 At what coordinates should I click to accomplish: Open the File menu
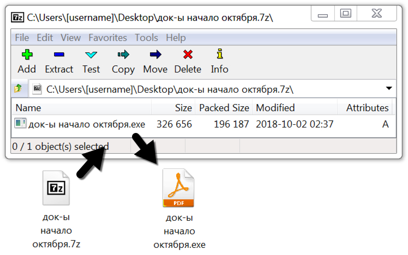pyautogui.click(x=22, y=38)
